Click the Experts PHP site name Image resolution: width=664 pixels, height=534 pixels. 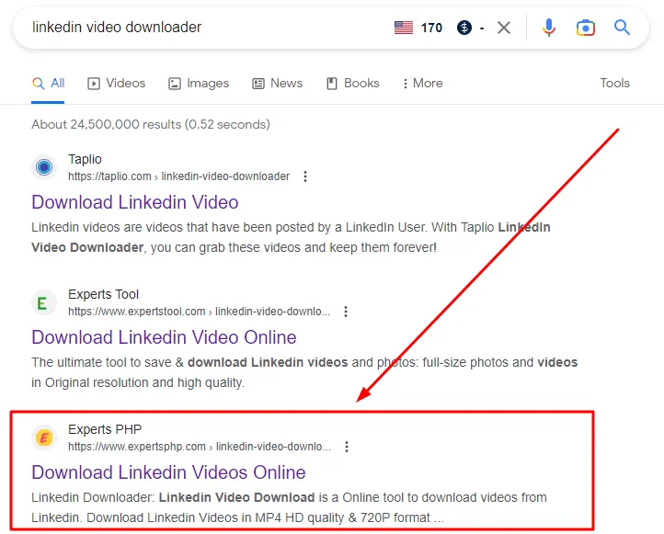coord(105,429)
